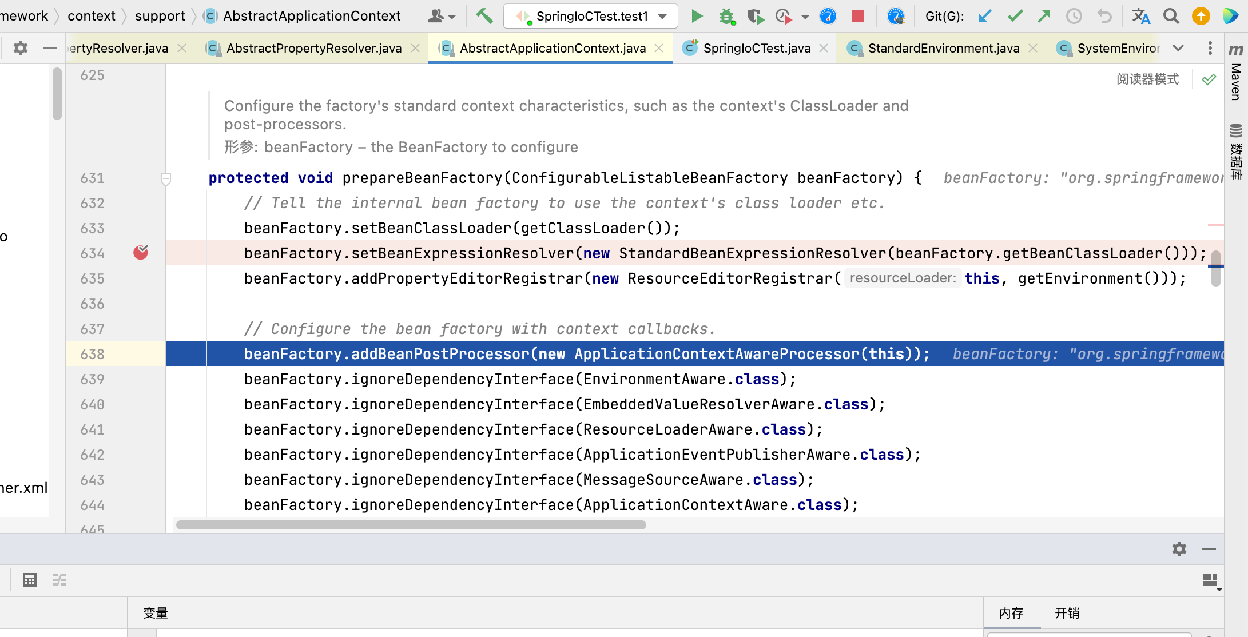Click on StandardBeanExpressionResolver in line 634
Viewport: 1248px width, 637px height.
coord(752,253)
